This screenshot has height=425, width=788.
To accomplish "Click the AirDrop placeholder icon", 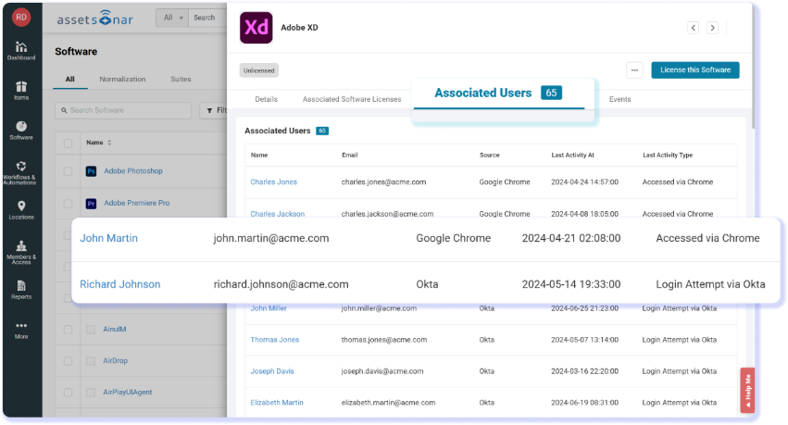I will point(91,361).
